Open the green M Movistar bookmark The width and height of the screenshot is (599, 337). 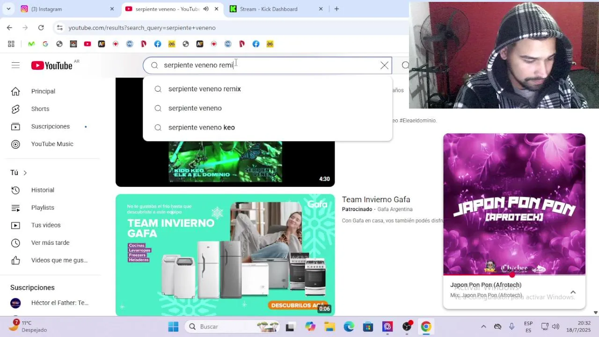click(x=31, y=44)
